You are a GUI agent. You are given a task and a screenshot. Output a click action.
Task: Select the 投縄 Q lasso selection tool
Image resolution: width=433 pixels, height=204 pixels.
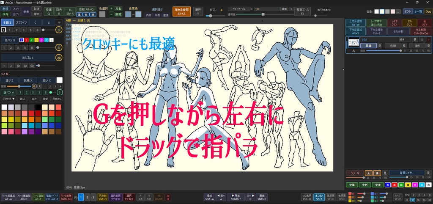point(48,11)
